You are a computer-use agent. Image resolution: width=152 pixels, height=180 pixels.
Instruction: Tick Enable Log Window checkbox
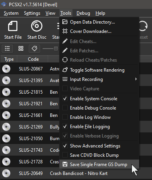(x=65, y=117)
